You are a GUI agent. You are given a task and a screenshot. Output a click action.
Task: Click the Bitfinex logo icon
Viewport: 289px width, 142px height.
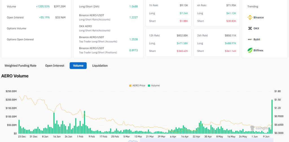pyautogui.click(x=250, y=51)
